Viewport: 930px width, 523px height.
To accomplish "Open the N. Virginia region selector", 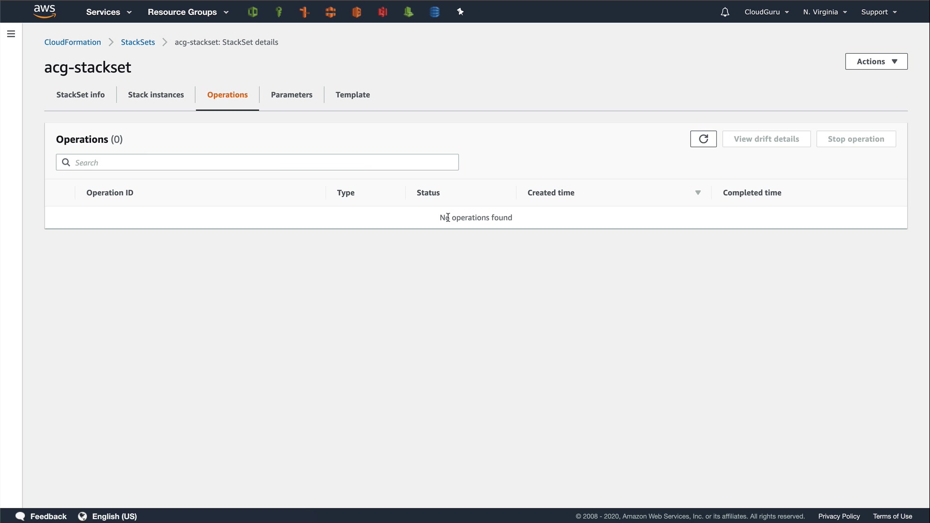I will 824,12.
